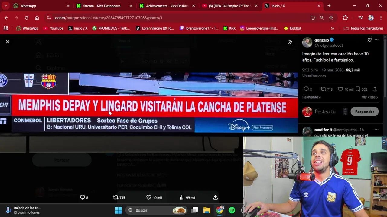Screen dimensions: 387x217
Task: Open the KickBot bookmark
Action: (x=292, y=28)
